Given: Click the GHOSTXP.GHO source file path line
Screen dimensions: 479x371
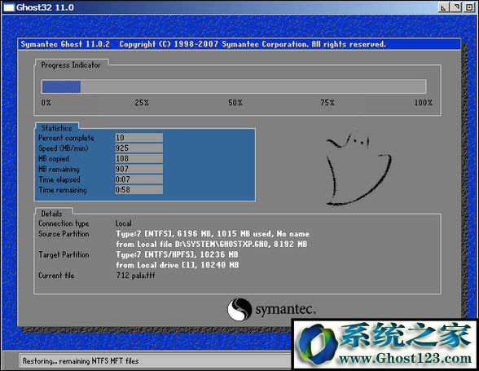Looking at the screenshot, I should click(212, 244).
